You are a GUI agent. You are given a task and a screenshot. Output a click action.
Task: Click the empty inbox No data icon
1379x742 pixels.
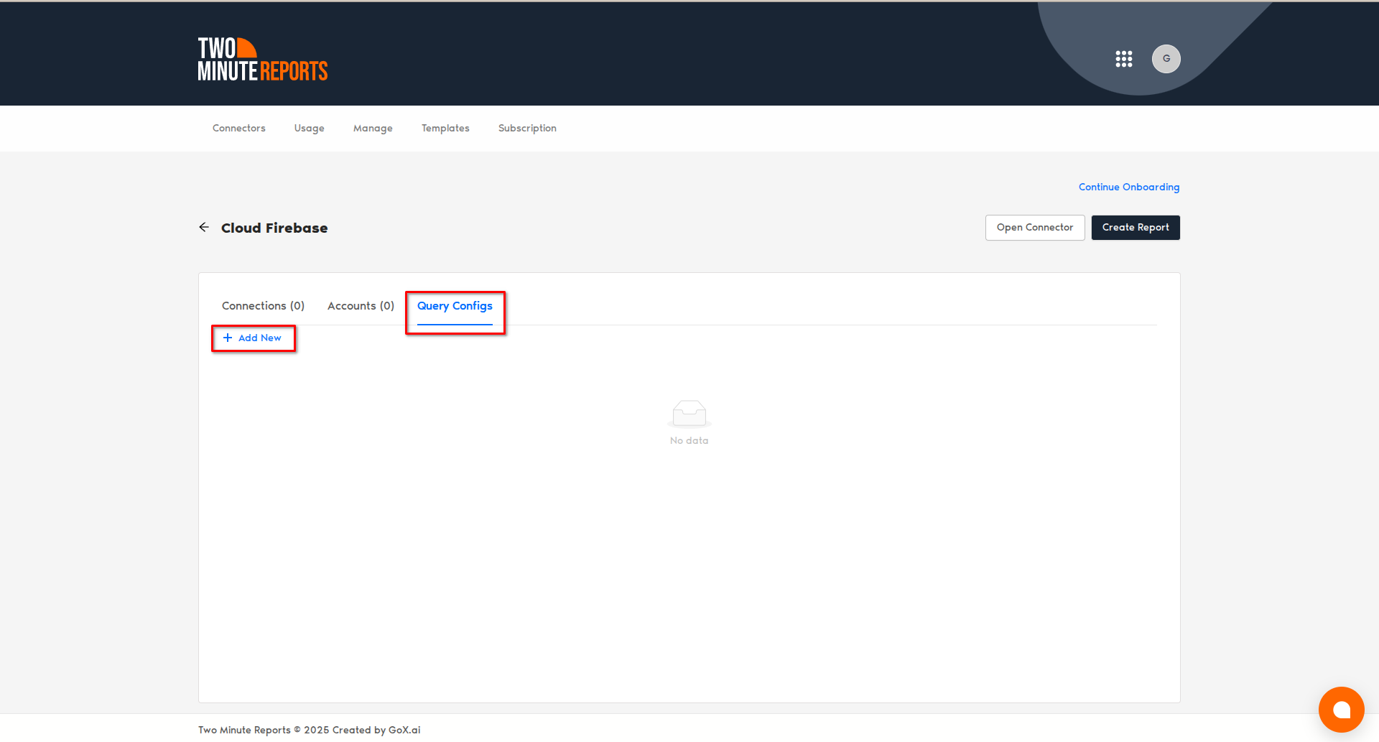(x=689, y=414)
